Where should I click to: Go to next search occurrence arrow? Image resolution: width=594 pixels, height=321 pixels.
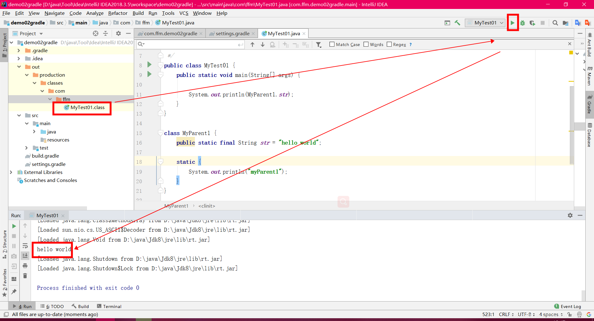click(263, 44)
